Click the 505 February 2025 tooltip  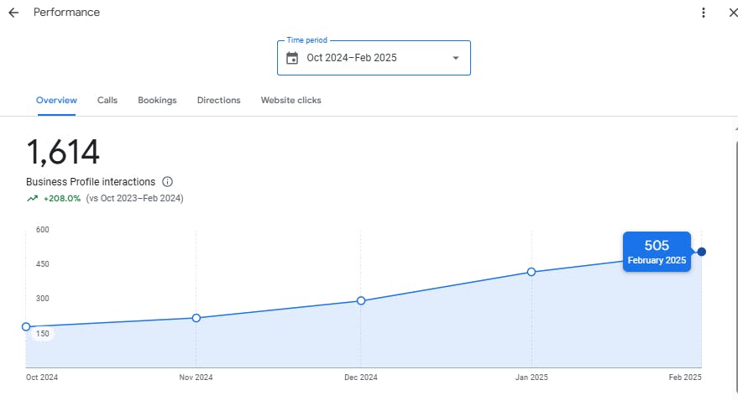point(657,252)
